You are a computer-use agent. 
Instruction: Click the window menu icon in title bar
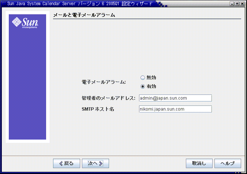[4, 3]
